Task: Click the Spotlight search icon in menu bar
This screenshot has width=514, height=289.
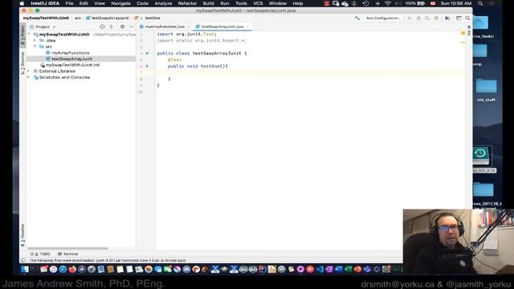Action: pyautogui.click(x=480, y=3)
